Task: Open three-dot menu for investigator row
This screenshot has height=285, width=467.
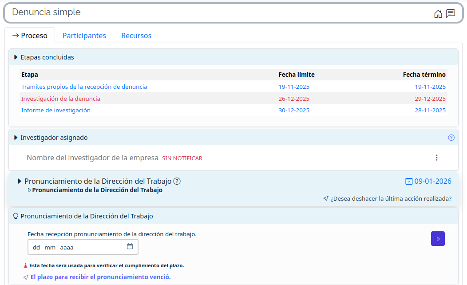Action: point(436,158)
